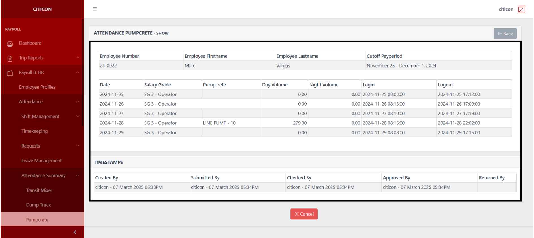Click the red Cancel button
The image size is (534, 238).
pyautogui.click(x=304, y=214)
